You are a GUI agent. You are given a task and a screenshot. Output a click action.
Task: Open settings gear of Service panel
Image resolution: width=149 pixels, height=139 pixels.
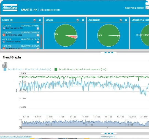[x=78, y=20]
